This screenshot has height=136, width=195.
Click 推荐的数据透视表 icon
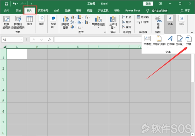point(18,22)
